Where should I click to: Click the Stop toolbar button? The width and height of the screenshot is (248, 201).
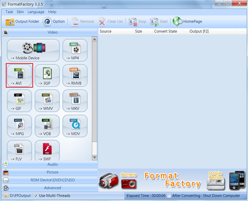[x=137, y=21]
